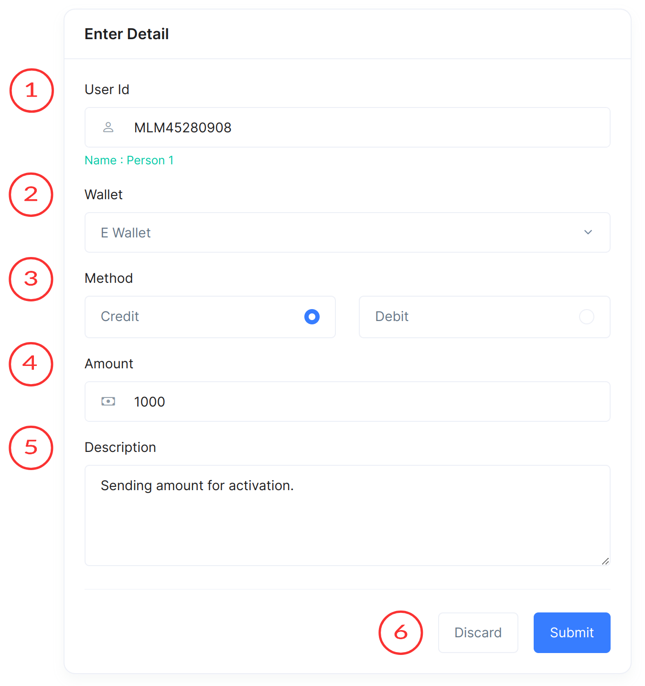Image resolution: width=645 pixels, height=686 pixels.
Task: Click the green Name : Person 1 text
Action: point(129,161)
